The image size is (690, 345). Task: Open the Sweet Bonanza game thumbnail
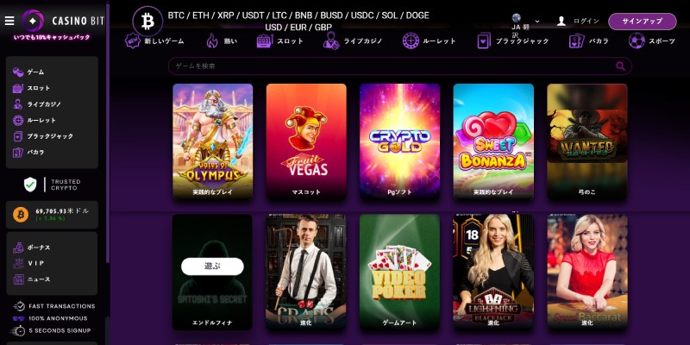point(493,141)
